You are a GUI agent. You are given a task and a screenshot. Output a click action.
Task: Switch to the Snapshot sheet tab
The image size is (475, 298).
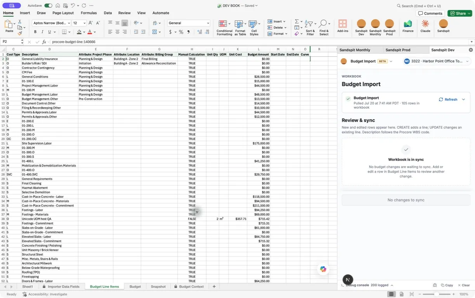158,286
